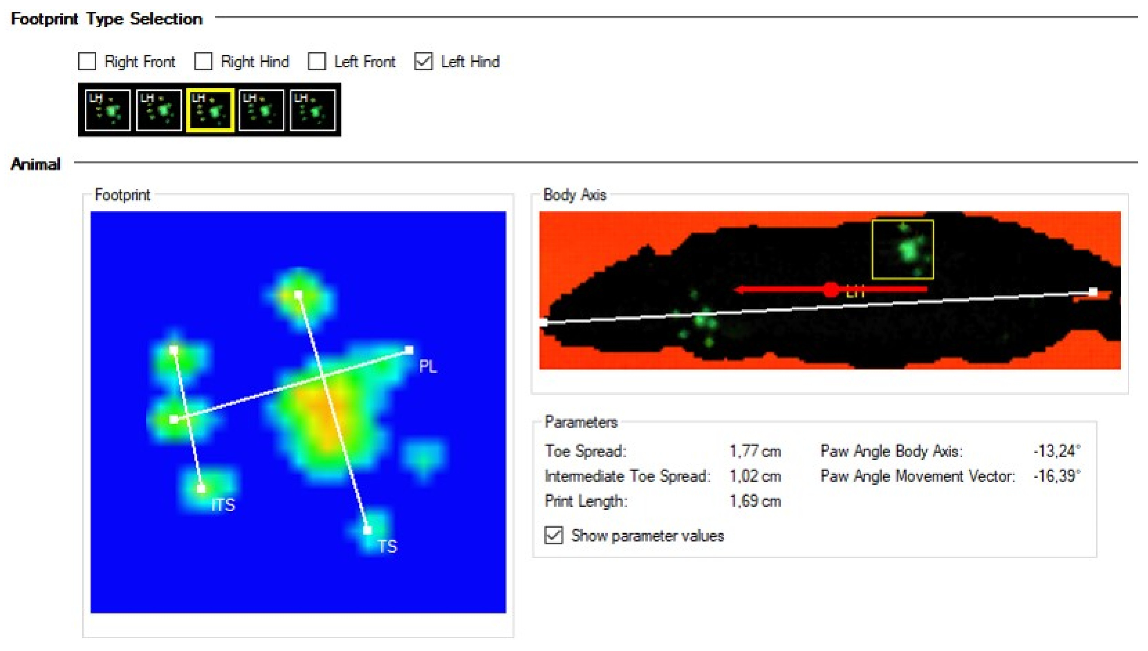The image size is (1148, 651).
Task: Click the Toe Spread value 1,77 cm
Action: click(x=755, y=451)
